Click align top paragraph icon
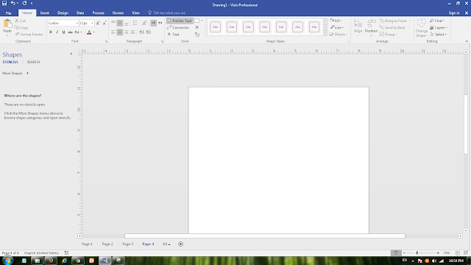Screen dimensions: 471x265 click(x=113, y=23)
